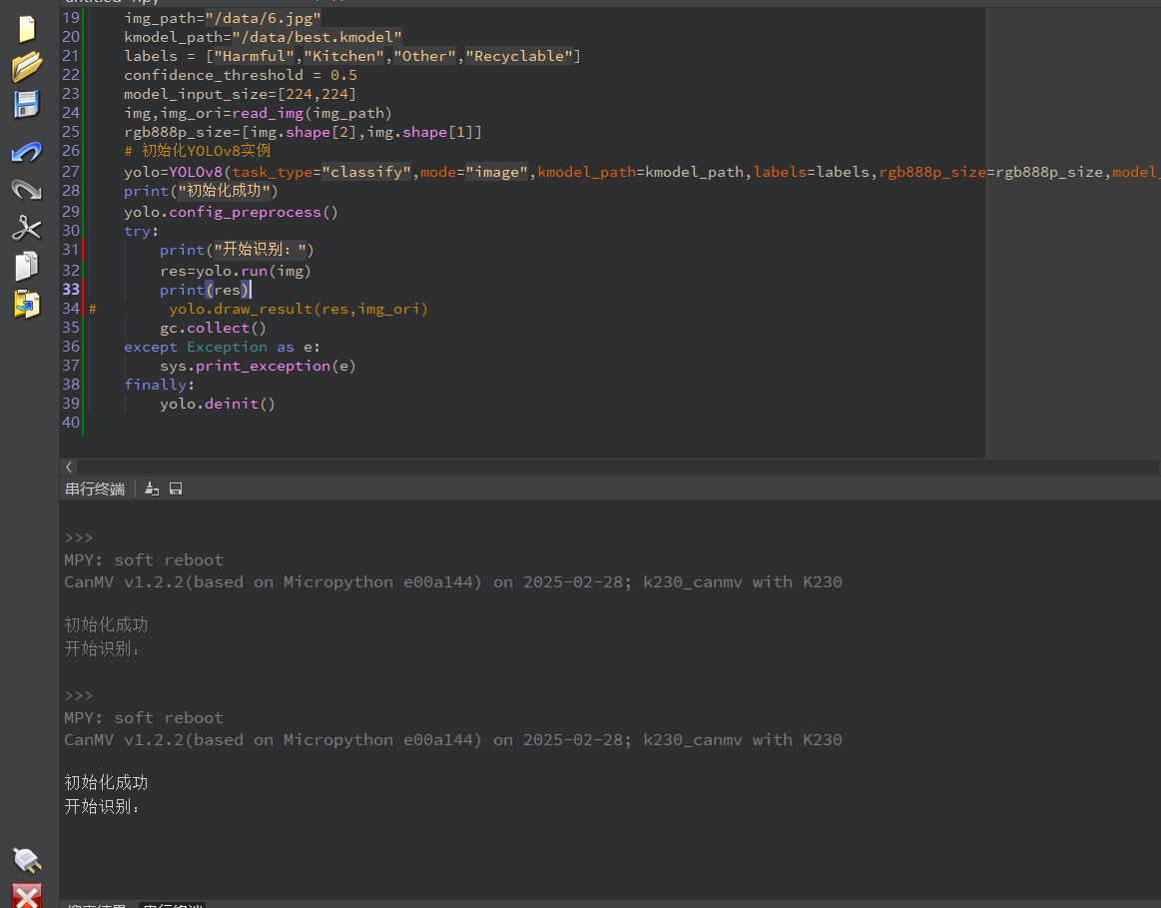Save the script with the sidebar floppy icon
Viewport: 1161px width, 908px height.
click(27, 105)
